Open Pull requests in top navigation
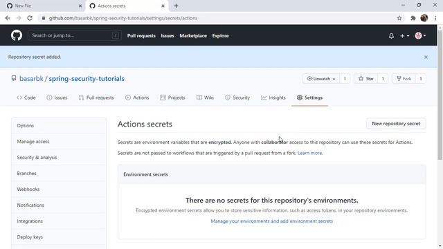 [141, 36]
